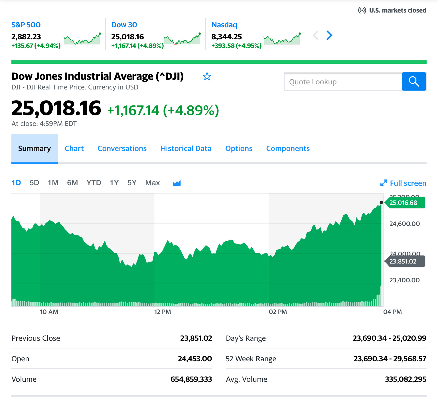View the Historical Data tab
Screen dimensions: 438x404
[x=186, y=148]
